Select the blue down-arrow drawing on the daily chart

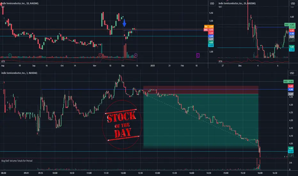(124, 23)
